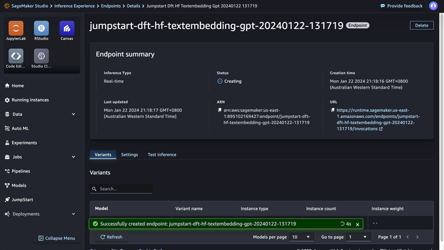444x250 pixels.
Task: Open the RStudio application icon
Action: [41, 28]
